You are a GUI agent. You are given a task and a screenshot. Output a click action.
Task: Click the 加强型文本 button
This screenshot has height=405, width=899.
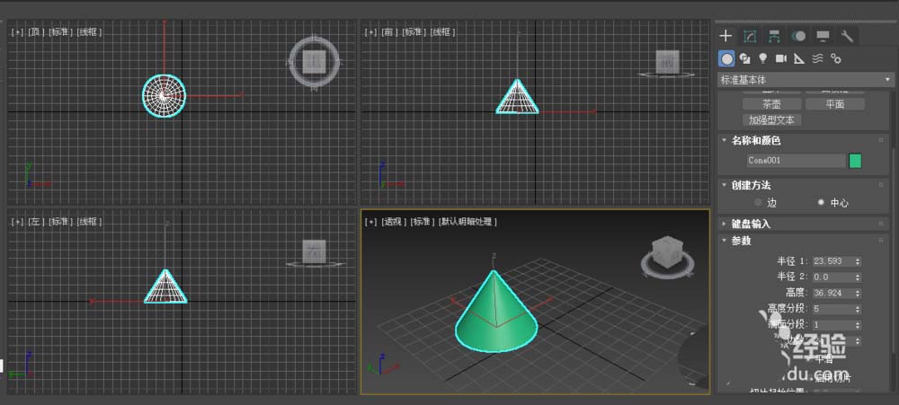tap(771, 120)
